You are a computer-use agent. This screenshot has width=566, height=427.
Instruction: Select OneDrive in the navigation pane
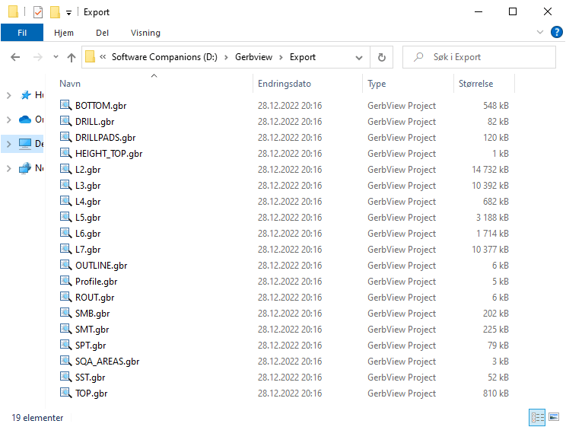[30, 119]
